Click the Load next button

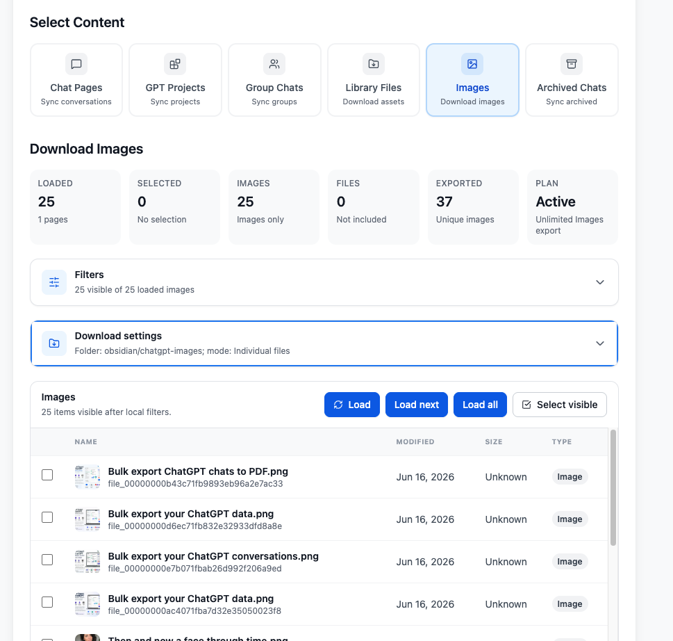416,405
